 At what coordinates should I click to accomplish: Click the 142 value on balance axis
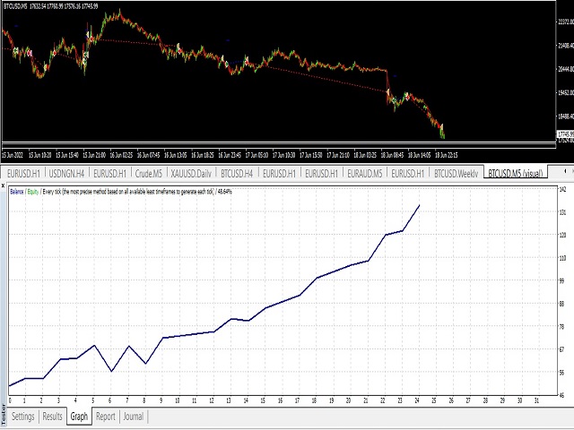tap(562, 189)
